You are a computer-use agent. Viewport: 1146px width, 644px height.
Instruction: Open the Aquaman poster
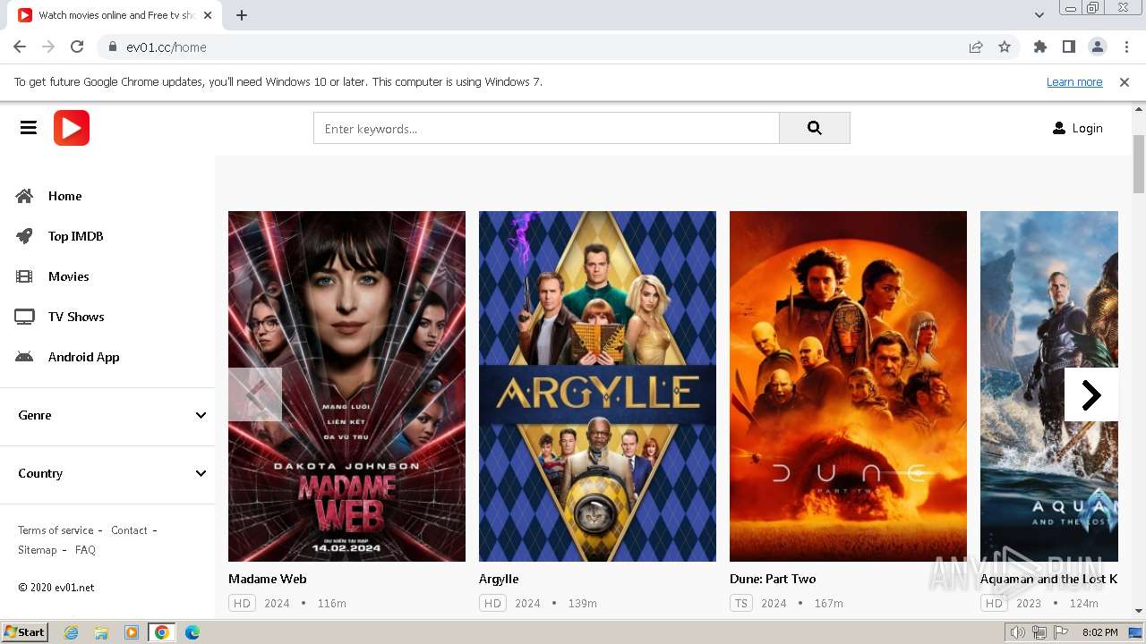coord(1049,386)
